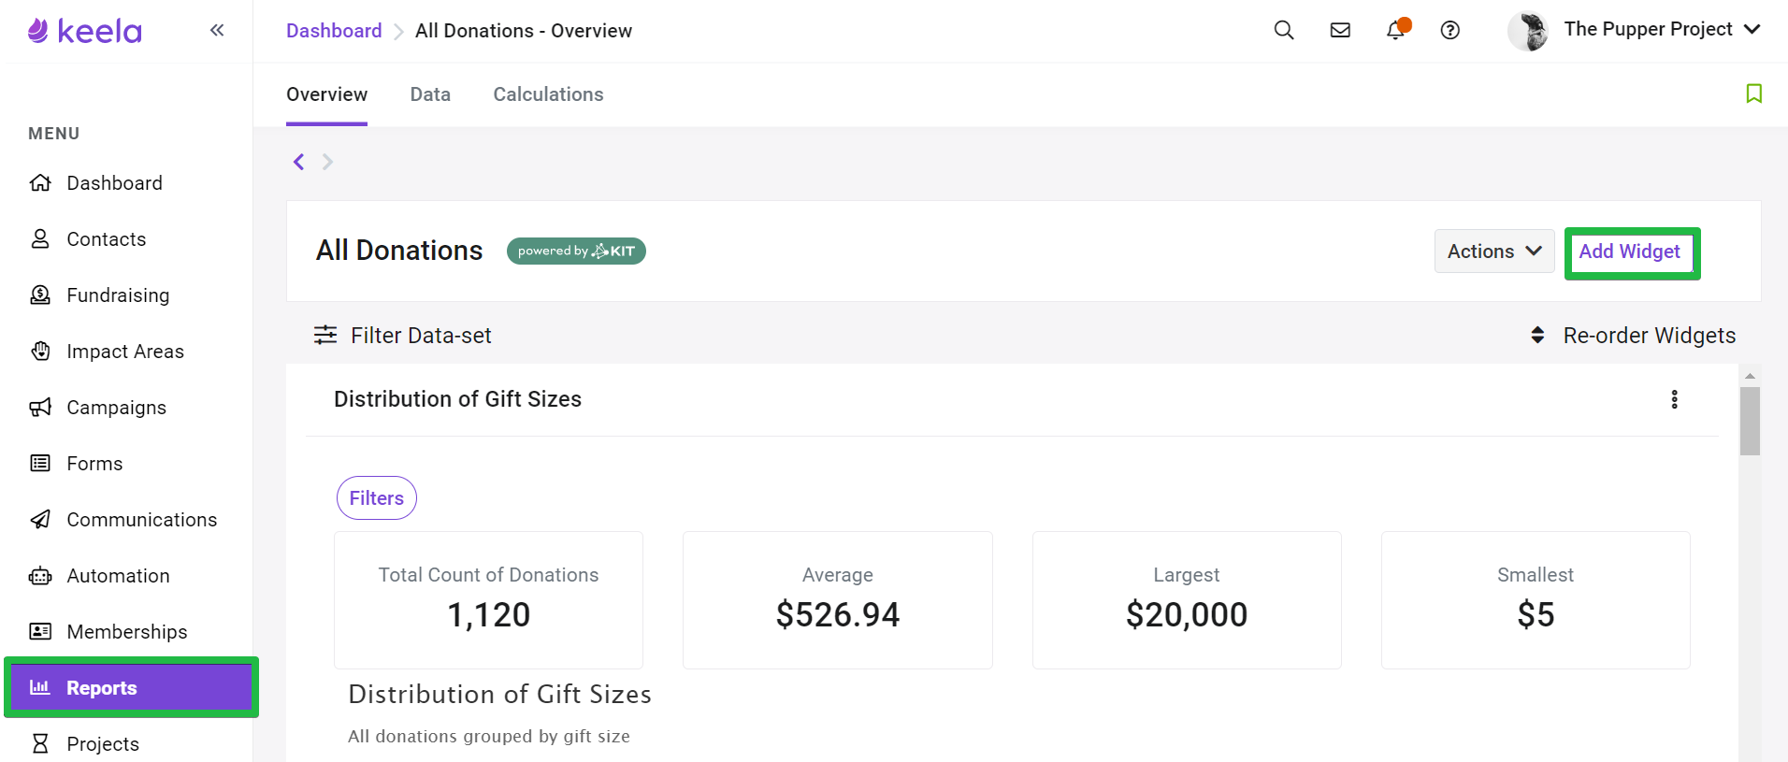Click 'All Donations - Overview' breadcrumb text

click(x=524, y=30)
